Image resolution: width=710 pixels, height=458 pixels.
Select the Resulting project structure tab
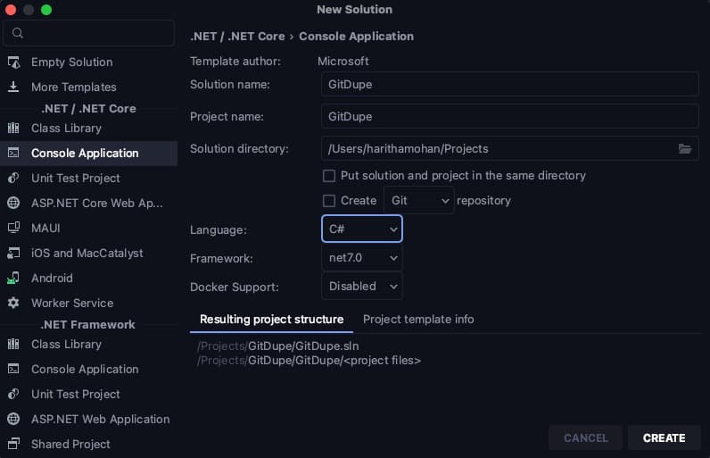pos(271,319)
